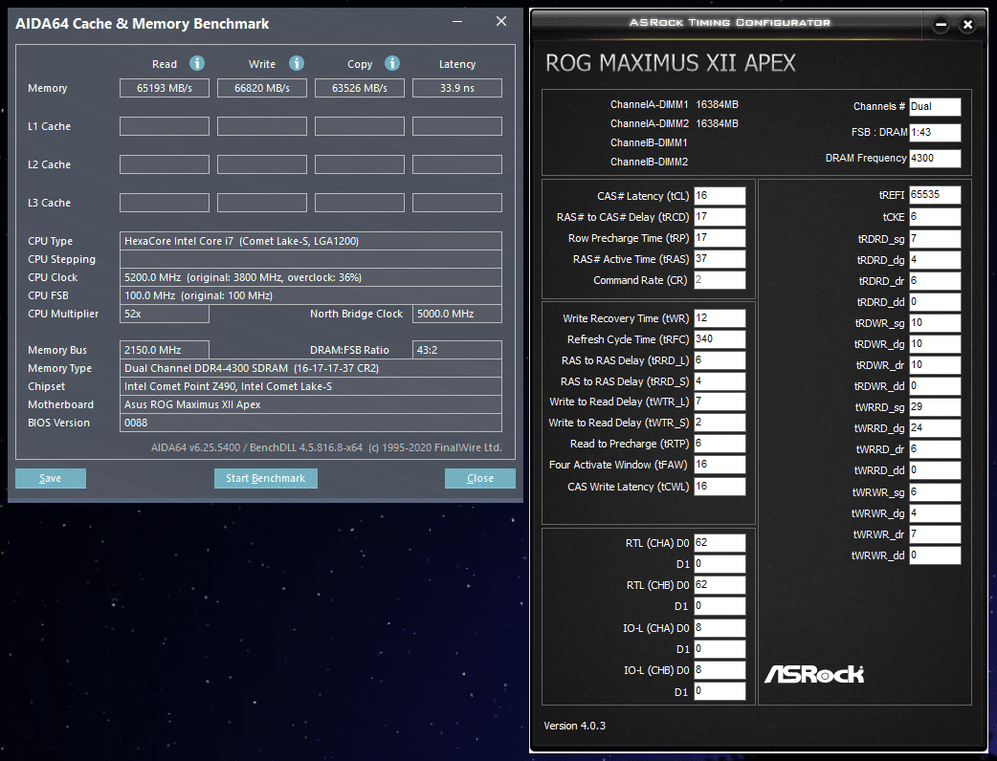Click the tWTR_L value field

pyautogui.click(x=720, y=402)
